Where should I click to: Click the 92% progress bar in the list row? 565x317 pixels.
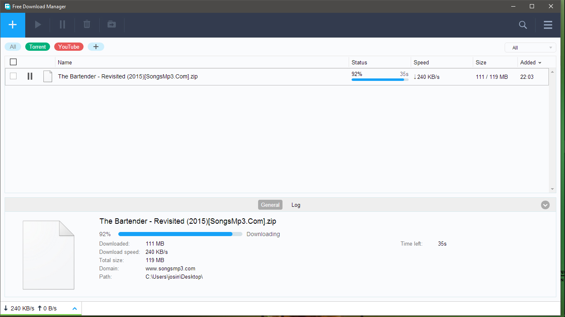click(380, 80)
